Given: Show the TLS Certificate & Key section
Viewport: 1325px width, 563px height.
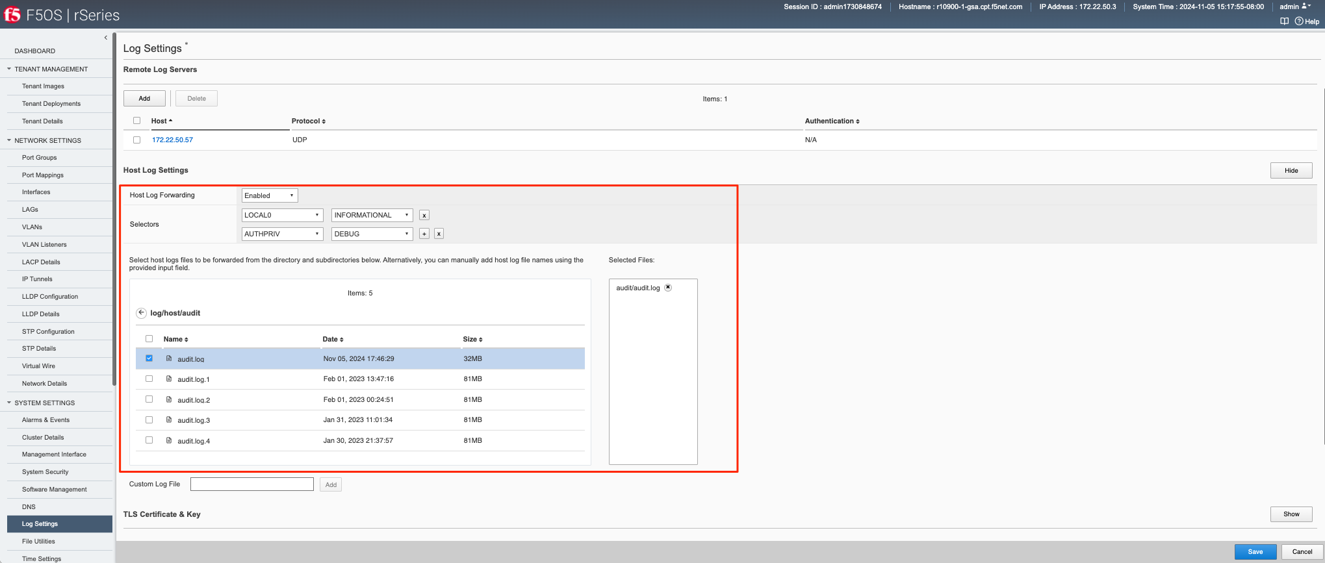Looking at the screenshot, I should 1291,514.
